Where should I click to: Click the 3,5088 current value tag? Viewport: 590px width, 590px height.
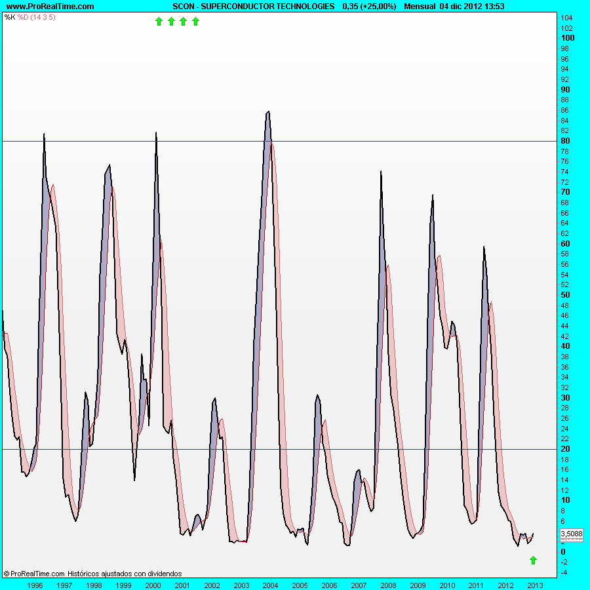(x=571, y=534)
